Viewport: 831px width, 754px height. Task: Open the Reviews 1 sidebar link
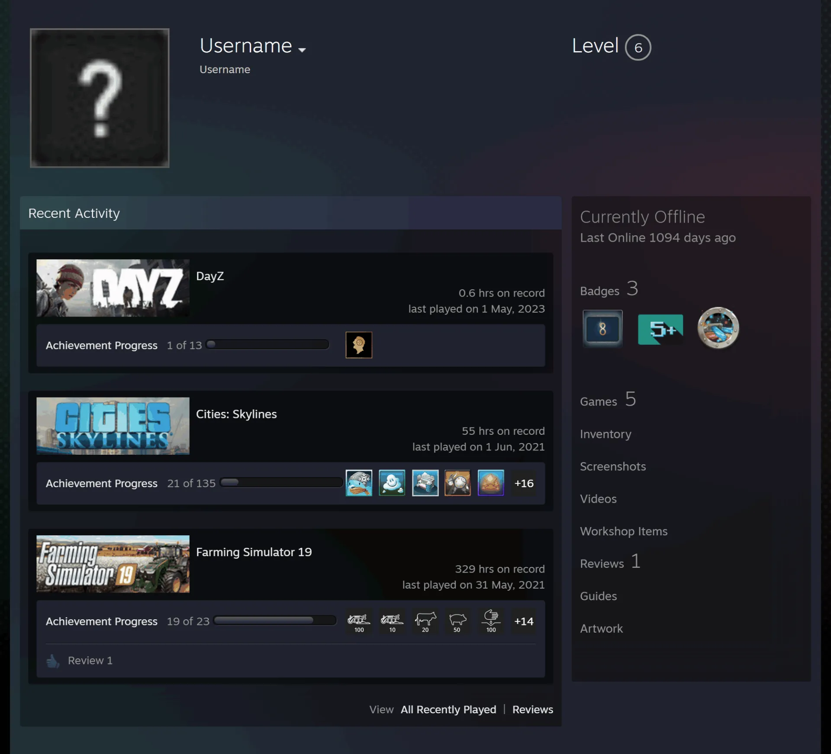pyautogui.click(x=610, y=562)
